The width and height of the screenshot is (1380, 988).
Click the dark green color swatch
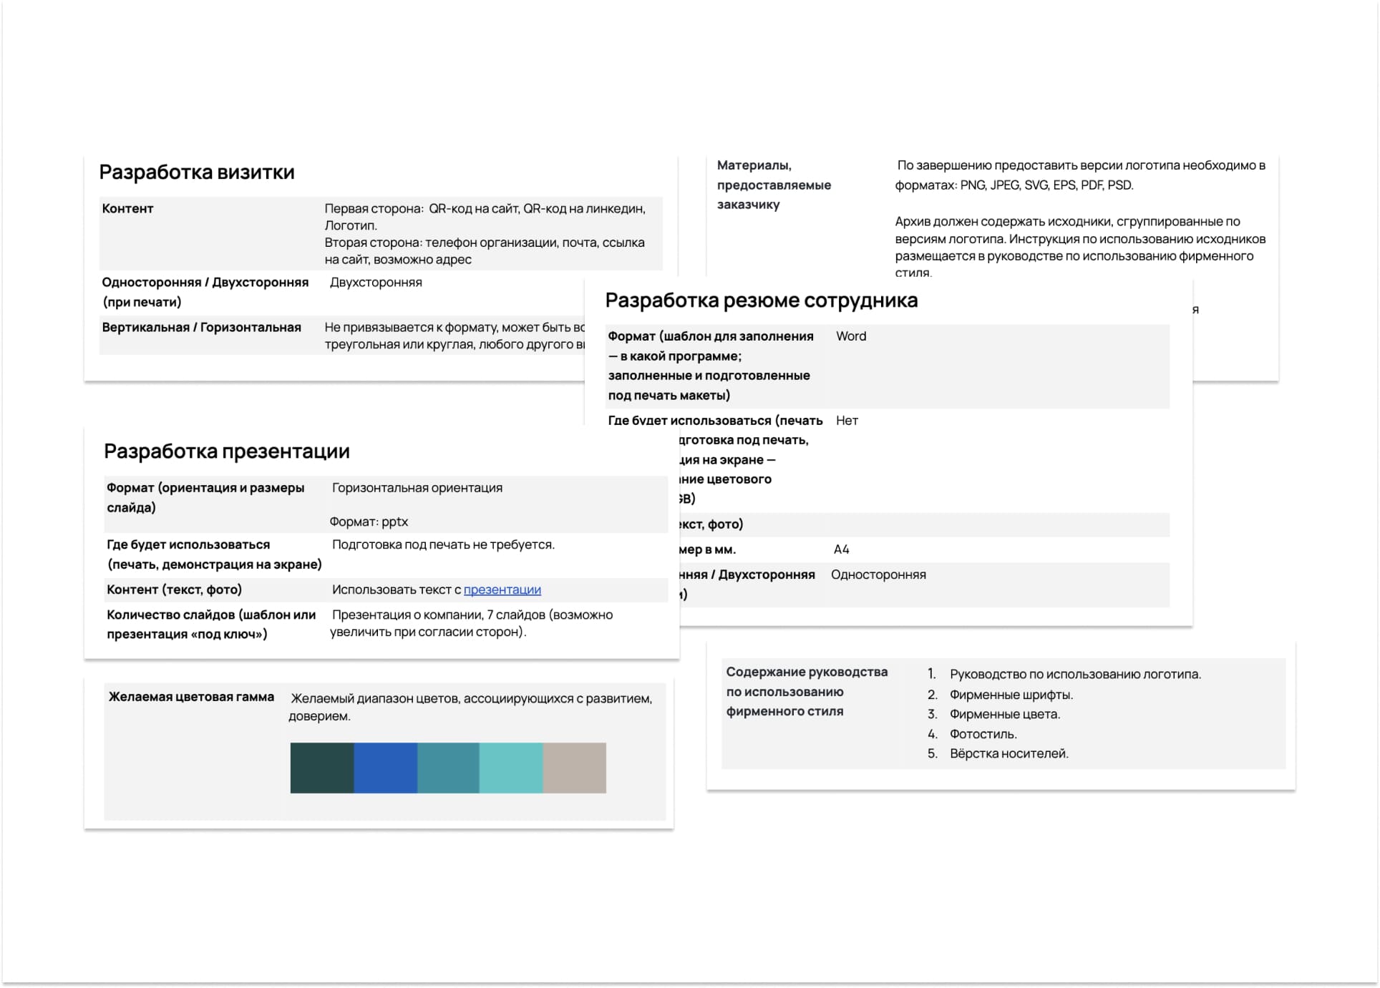[321, 768]
